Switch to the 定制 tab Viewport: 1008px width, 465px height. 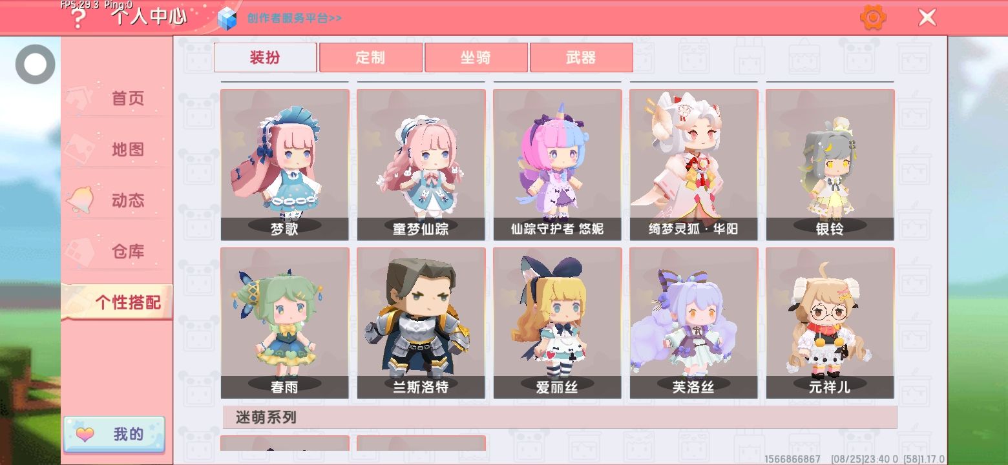coord(370,57)
